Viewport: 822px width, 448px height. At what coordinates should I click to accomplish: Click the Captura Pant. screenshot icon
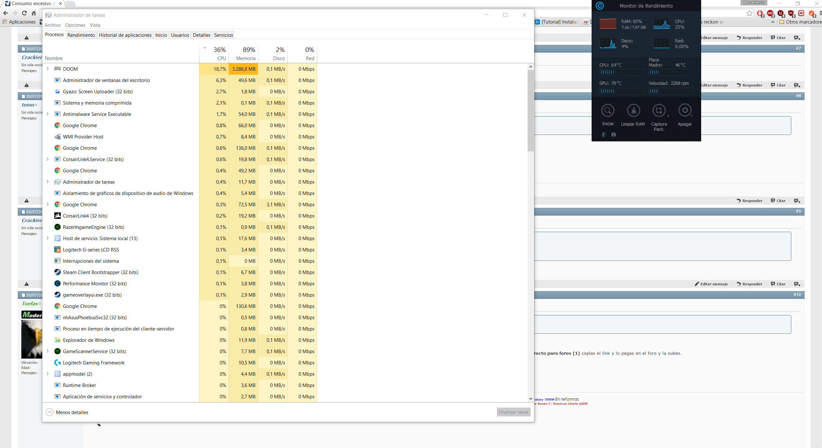click(x=659, y=111)
